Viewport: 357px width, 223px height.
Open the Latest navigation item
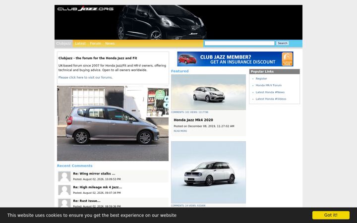pyautogui.click(x=80, y=44)
